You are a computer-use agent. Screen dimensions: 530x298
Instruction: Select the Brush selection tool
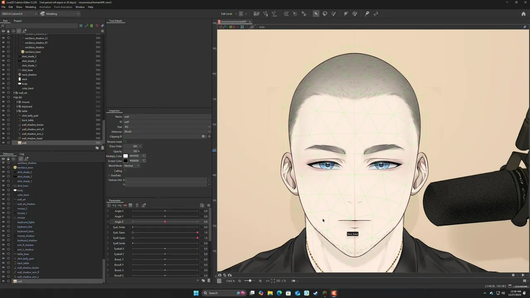(334, 14)
